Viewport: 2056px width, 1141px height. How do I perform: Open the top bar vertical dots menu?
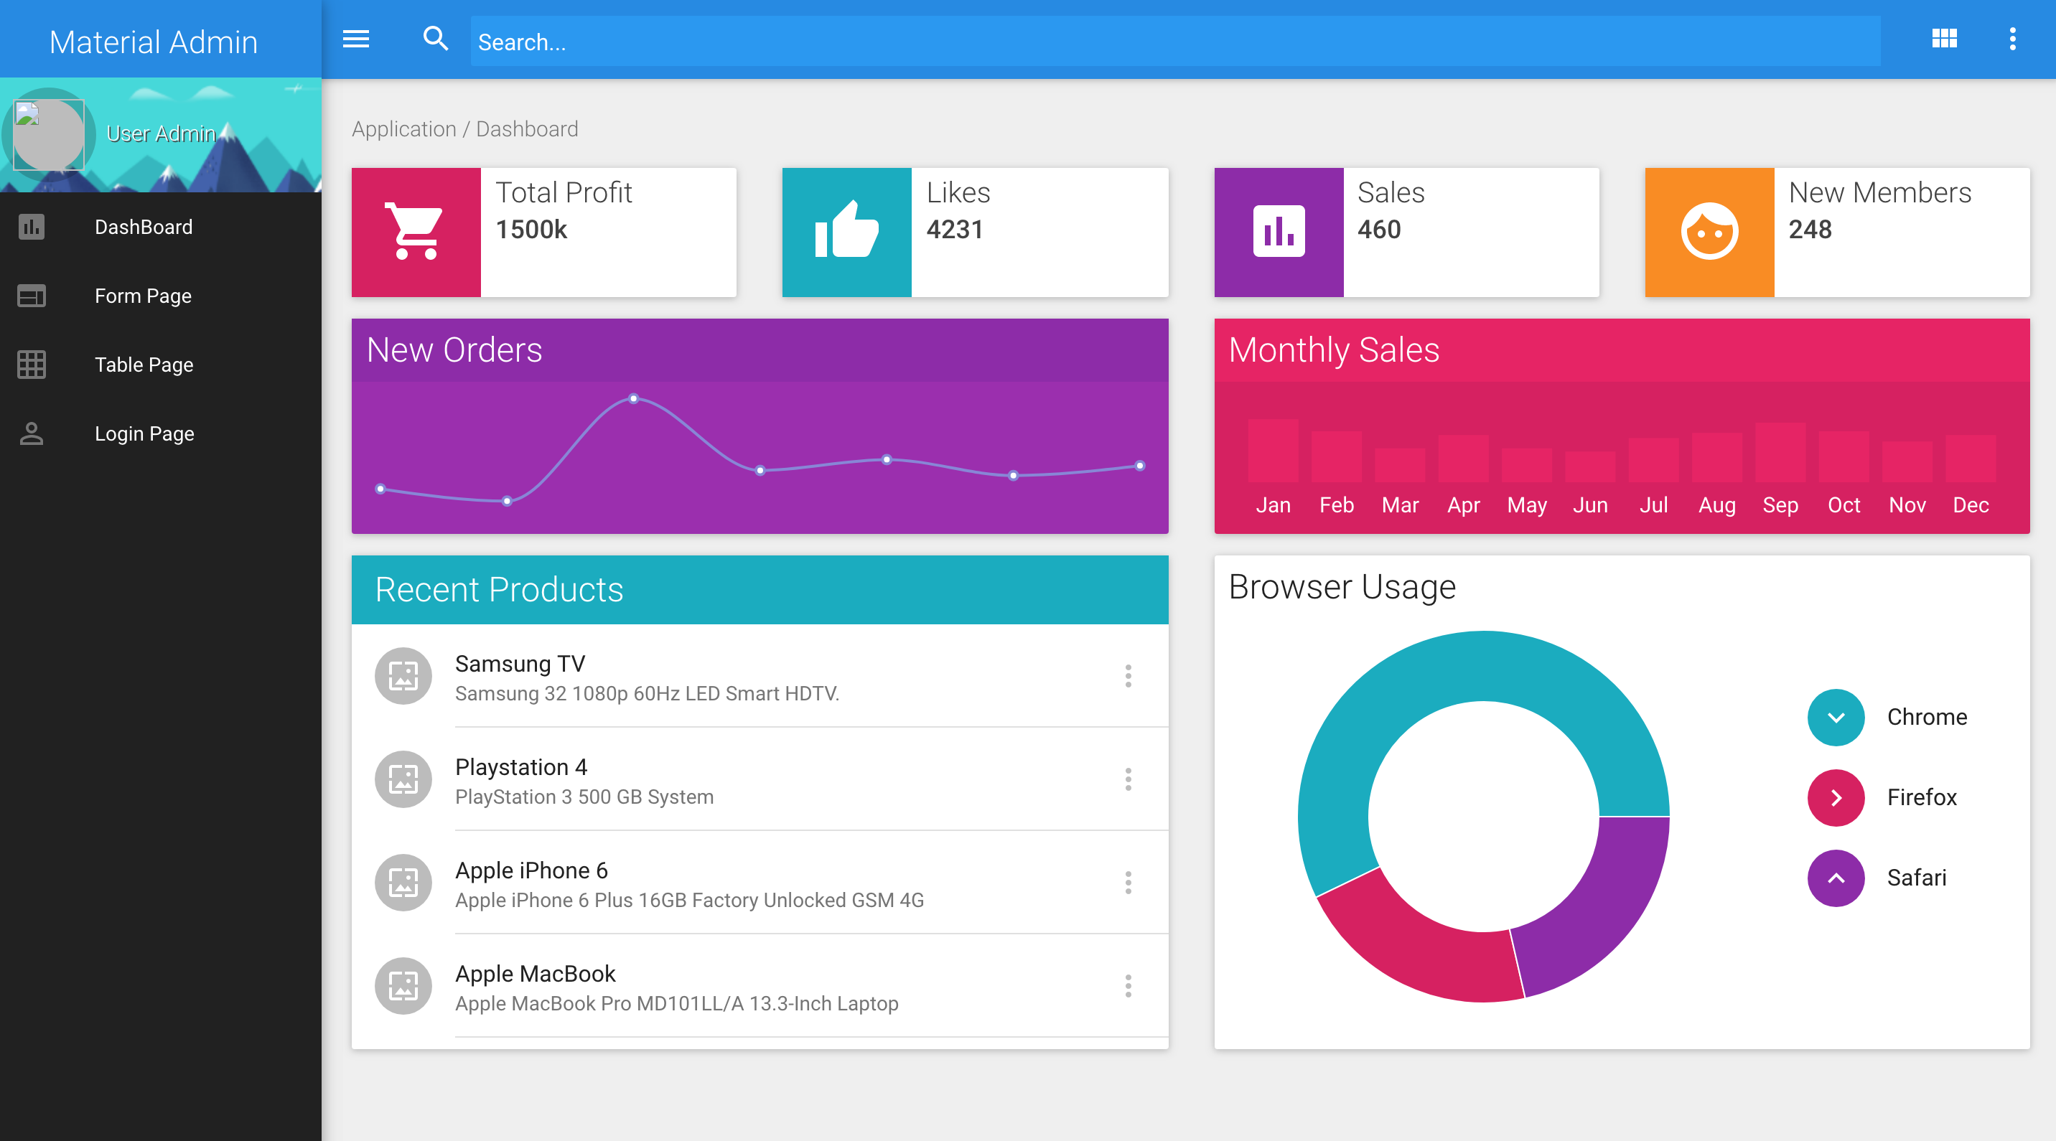[2012, 38]
